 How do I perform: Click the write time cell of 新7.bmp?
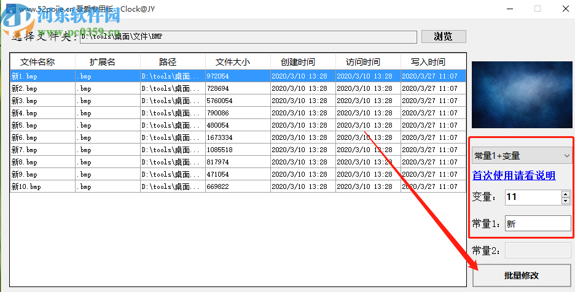(433, 150)
